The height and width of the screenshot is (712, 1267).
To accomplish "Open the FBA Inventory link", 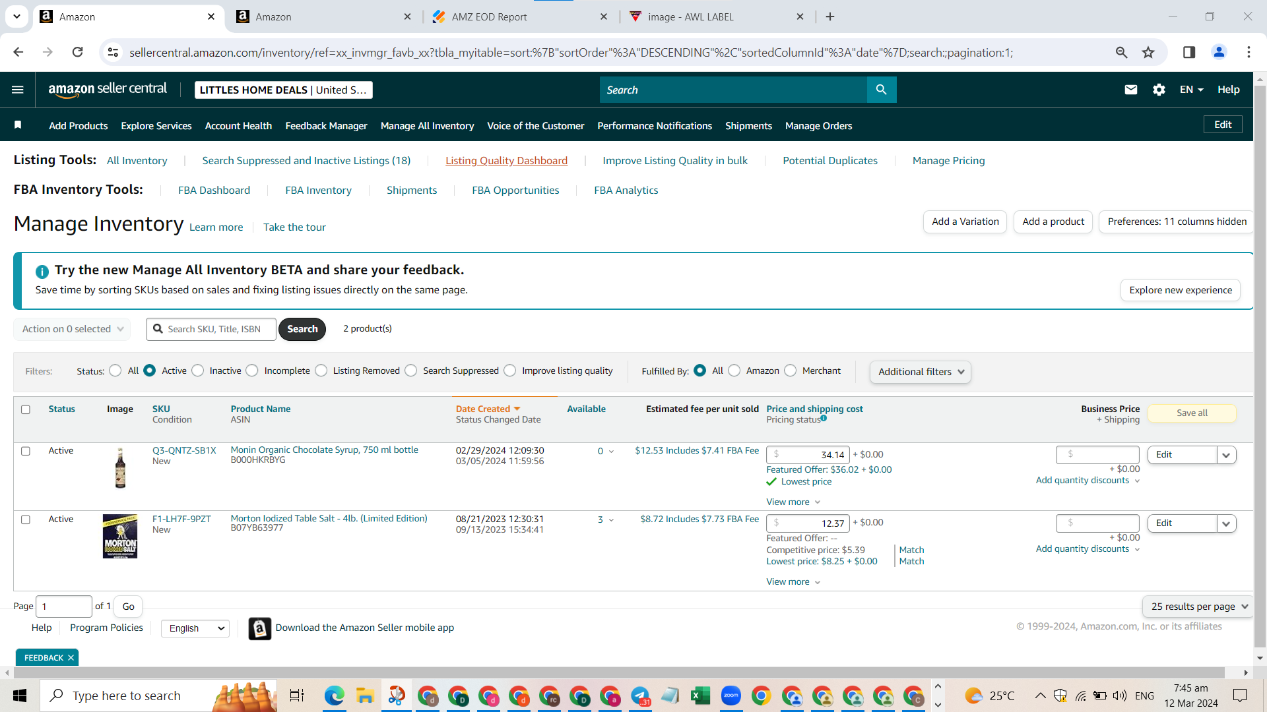I will (318, 191).
